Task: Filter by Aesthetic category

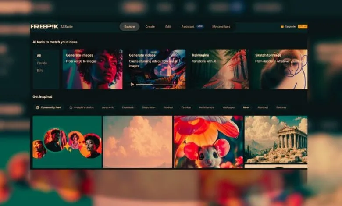Action: pyautogui.click(x=108, y=107)
